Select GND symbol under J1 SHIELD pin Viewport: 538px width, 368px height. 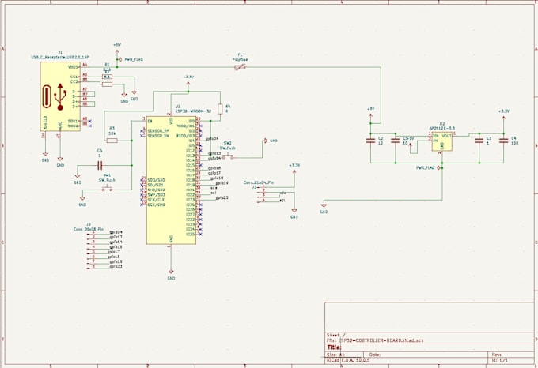45,156
